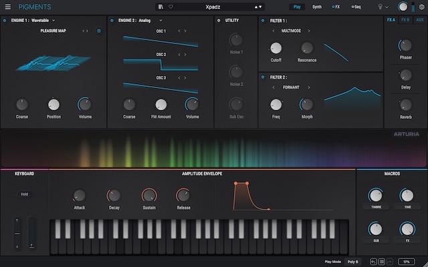Click the undo arrow in the status bar
The width and height of the screenshot is (428, 267).
[373, 262]
